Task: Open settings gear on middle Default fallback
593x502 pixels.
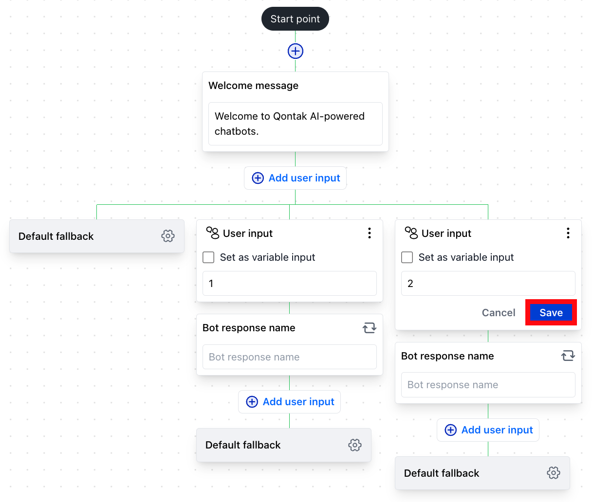Action: pos(355,445)
